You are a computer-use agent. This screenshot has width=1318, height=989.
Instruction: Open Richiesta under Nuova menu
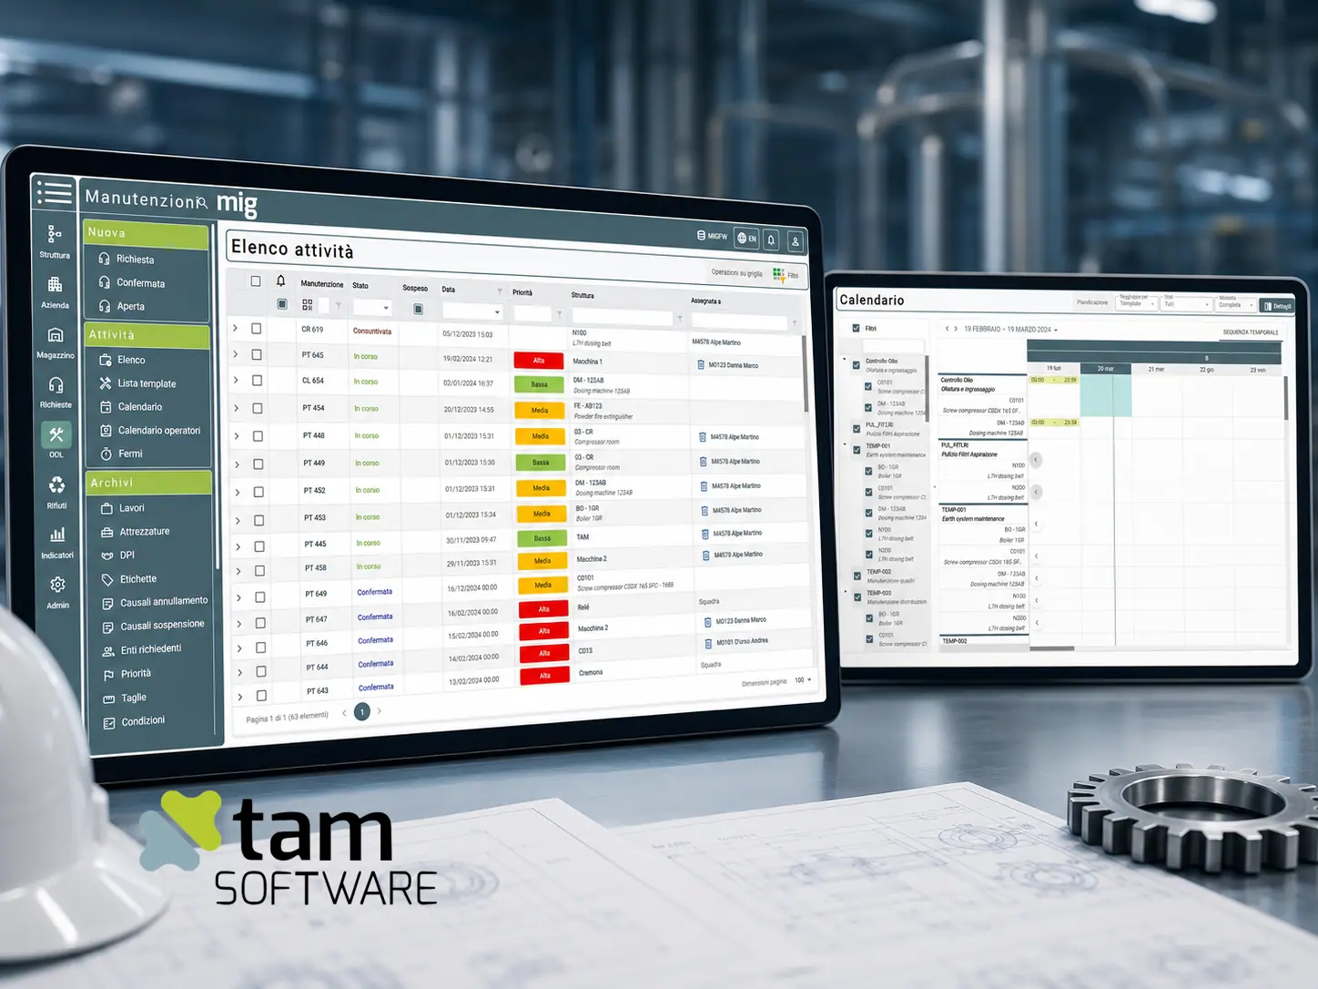pyautogui.click(x=135, y=260)
